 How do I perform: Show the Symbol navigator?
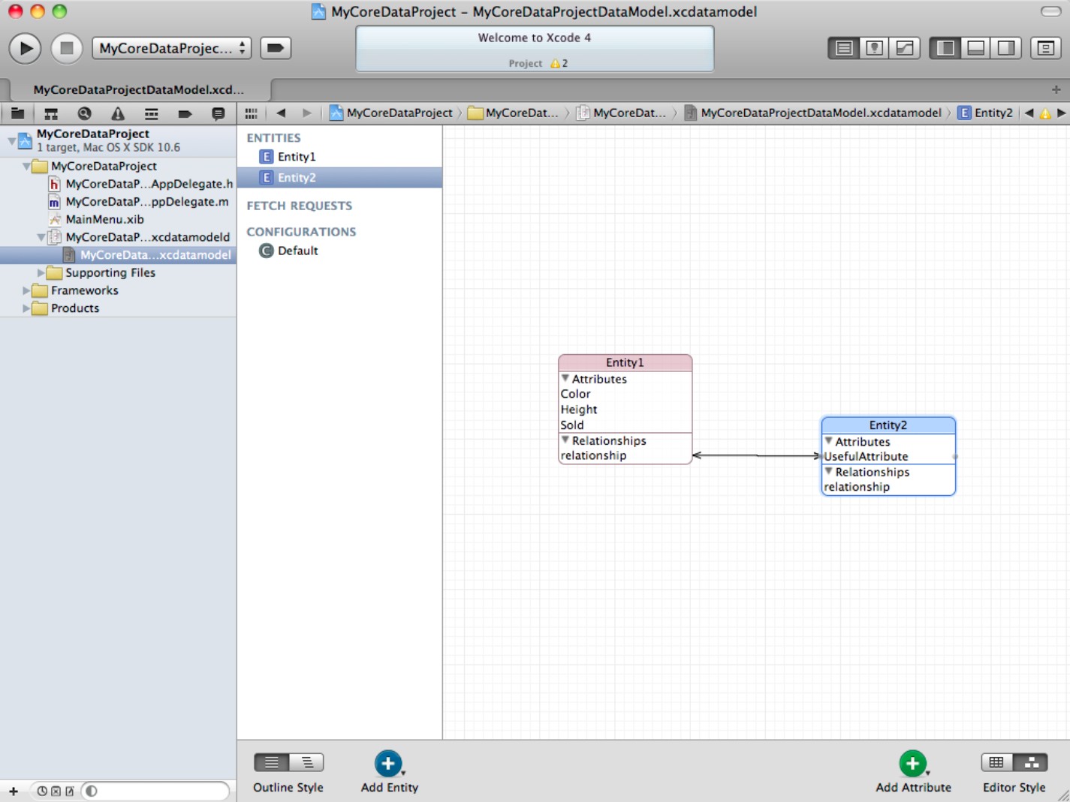pos(51,113)
